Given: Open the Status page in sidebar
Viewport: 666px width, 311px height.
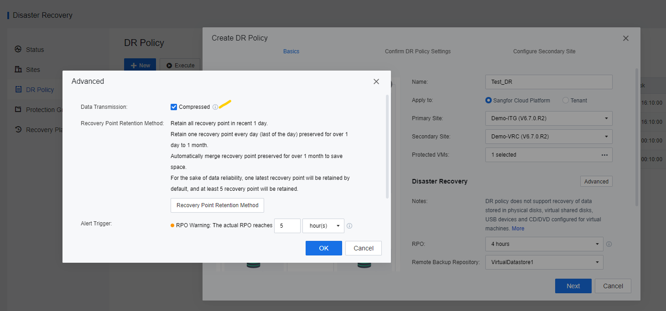Looking at the screenshot, I should 35,50.
